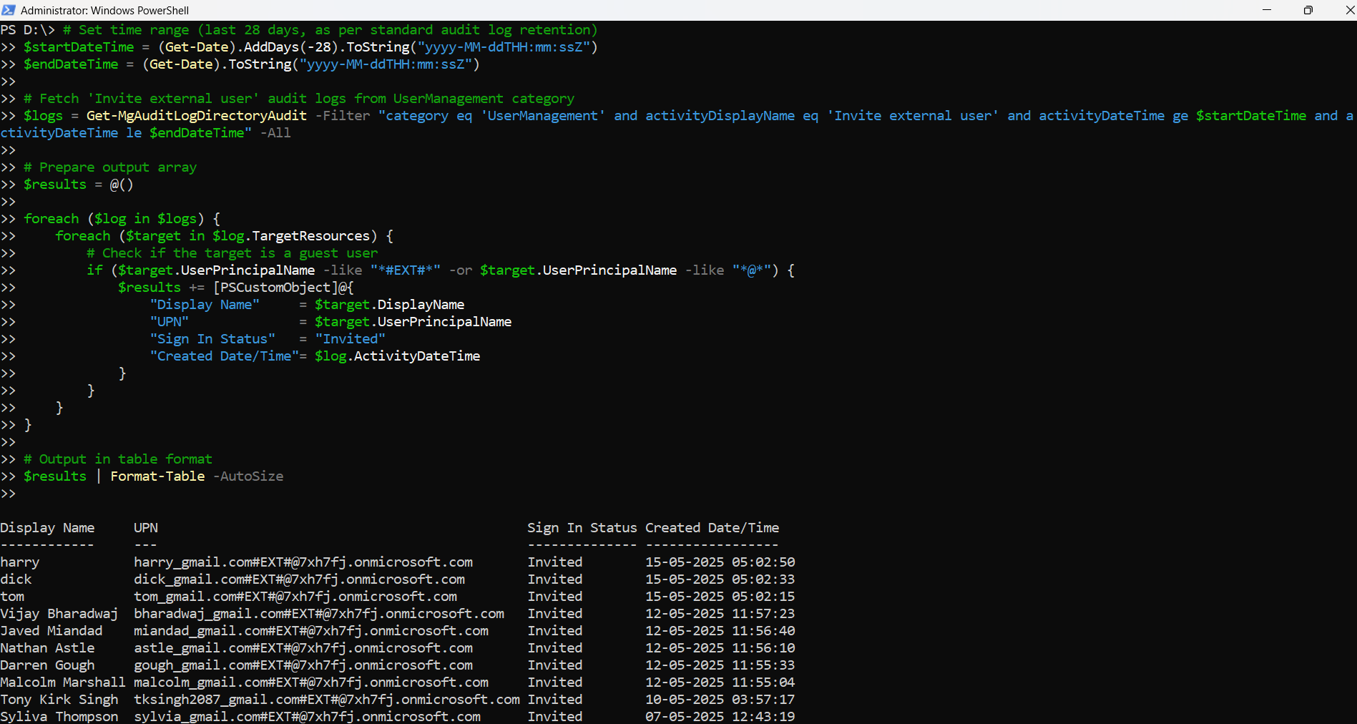The width and height of the screenshot is (1357, 724).
Task: Click the timestamp 07-05-2025 12:43:19
Action: [x=720, y=716]
